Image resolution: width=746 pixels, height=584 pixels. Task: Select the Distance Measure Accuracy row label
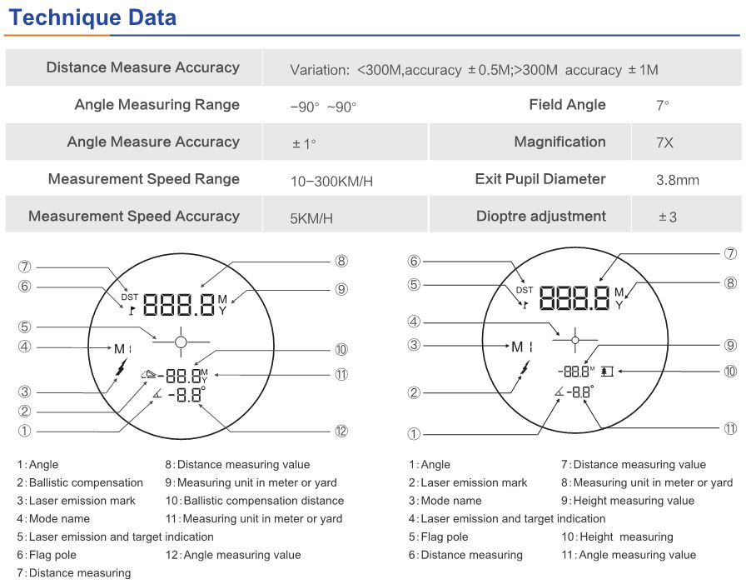[x=142, y=67]
